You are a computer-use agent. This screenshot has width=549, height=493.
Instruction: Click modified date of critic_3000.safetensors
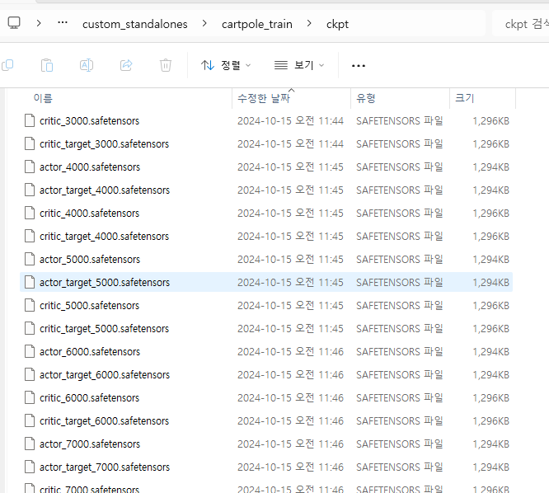pyautogui.click(x=290, y=121)
